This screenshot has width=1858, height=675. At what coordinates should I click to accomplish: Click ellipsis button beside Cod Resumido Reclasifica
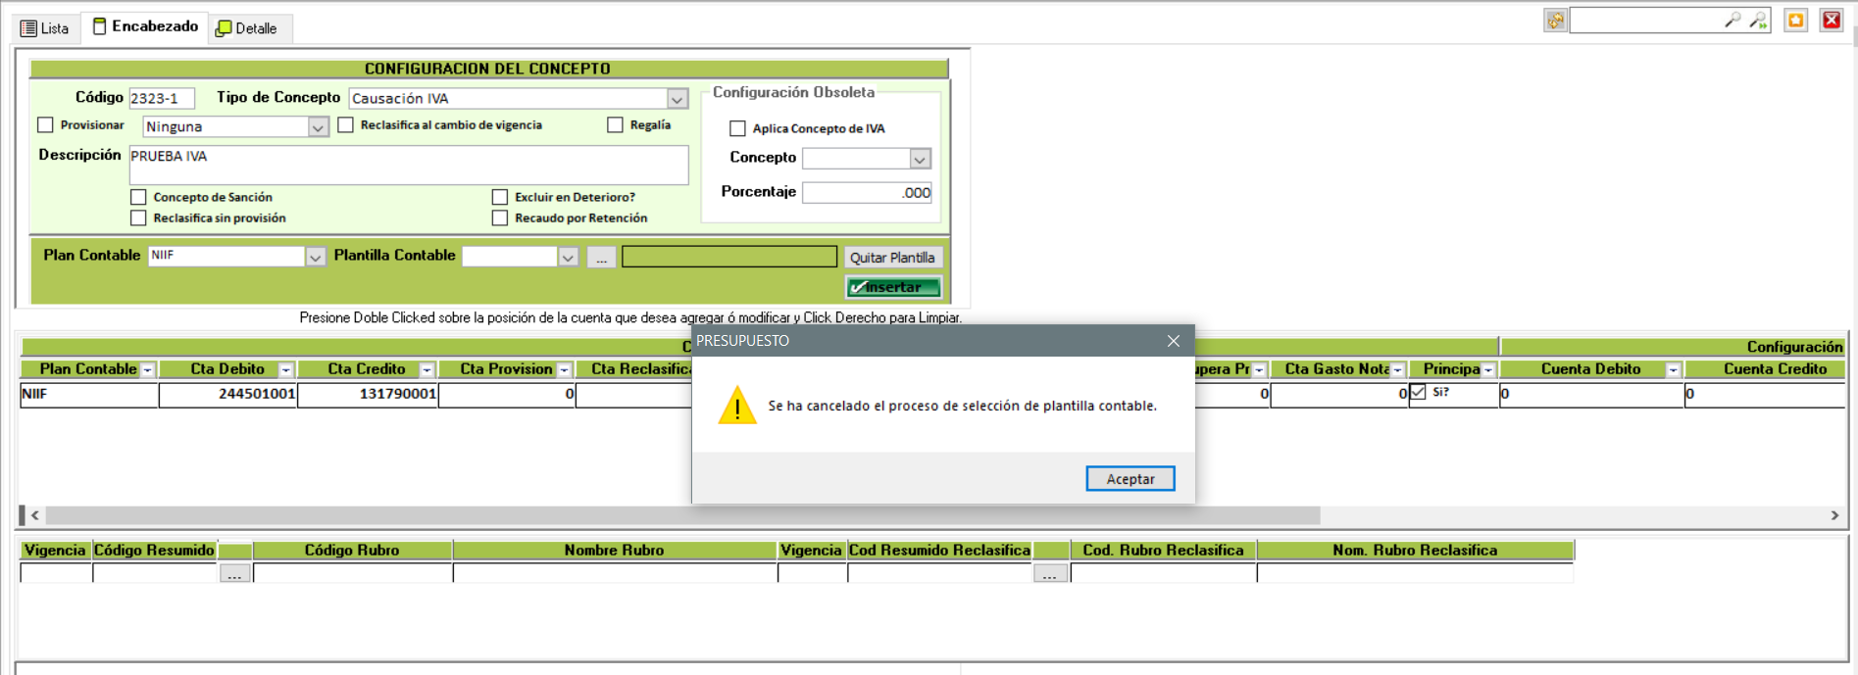pyautogui.click(x=1050, y=574)
